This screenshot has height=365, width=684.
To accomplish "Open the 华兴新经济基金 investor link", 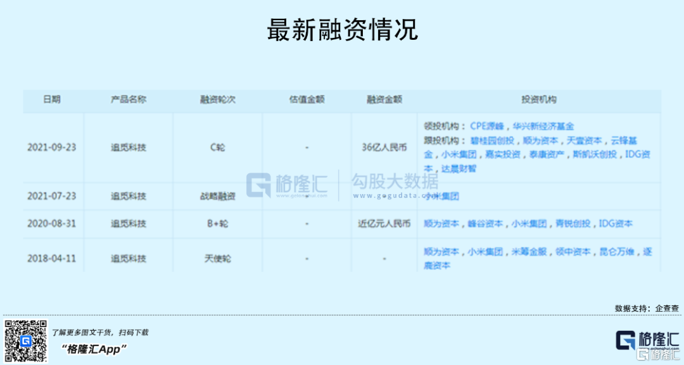I will (x=543, y=127).
